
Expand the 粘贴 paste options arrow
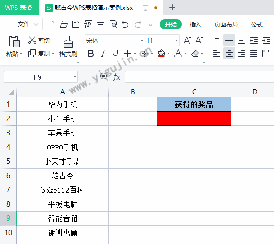[21, 53]
